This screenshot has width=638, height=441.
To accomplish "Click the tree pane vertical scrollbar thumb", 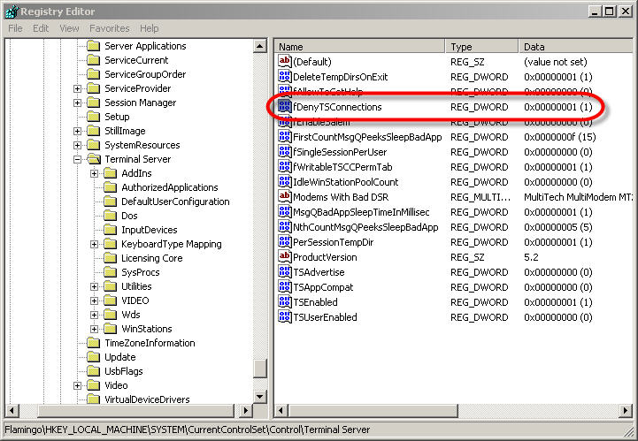I will coord(260,369).
